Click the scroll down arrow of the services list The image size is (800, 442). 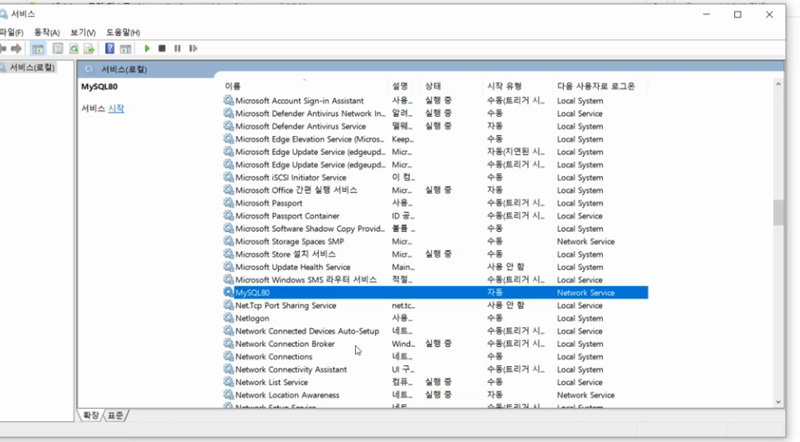pos(778,402)
